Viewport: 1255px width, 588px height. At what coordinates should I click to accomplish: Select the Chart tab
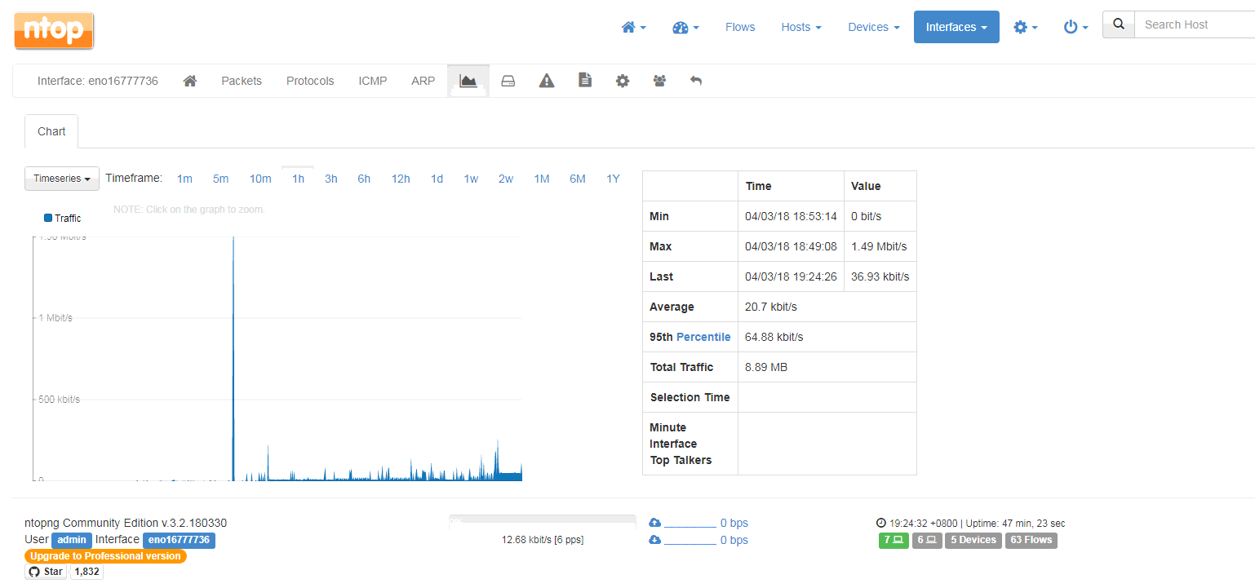coord(51,131)
